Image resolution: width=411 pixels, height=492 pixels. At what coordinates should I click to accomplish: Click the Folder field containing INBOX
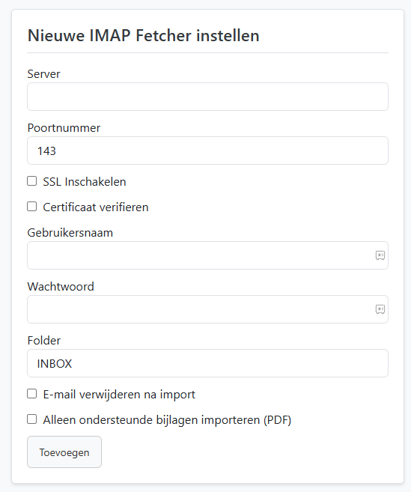207,363
